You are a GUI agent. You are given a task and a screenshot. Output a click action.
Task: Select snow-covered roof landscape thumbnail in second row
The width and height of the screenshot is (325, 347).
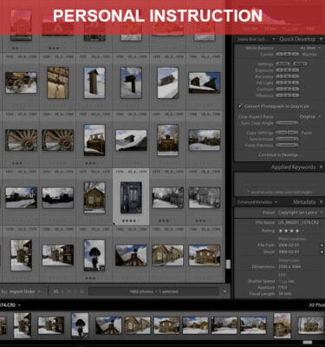tap(131, 141)
